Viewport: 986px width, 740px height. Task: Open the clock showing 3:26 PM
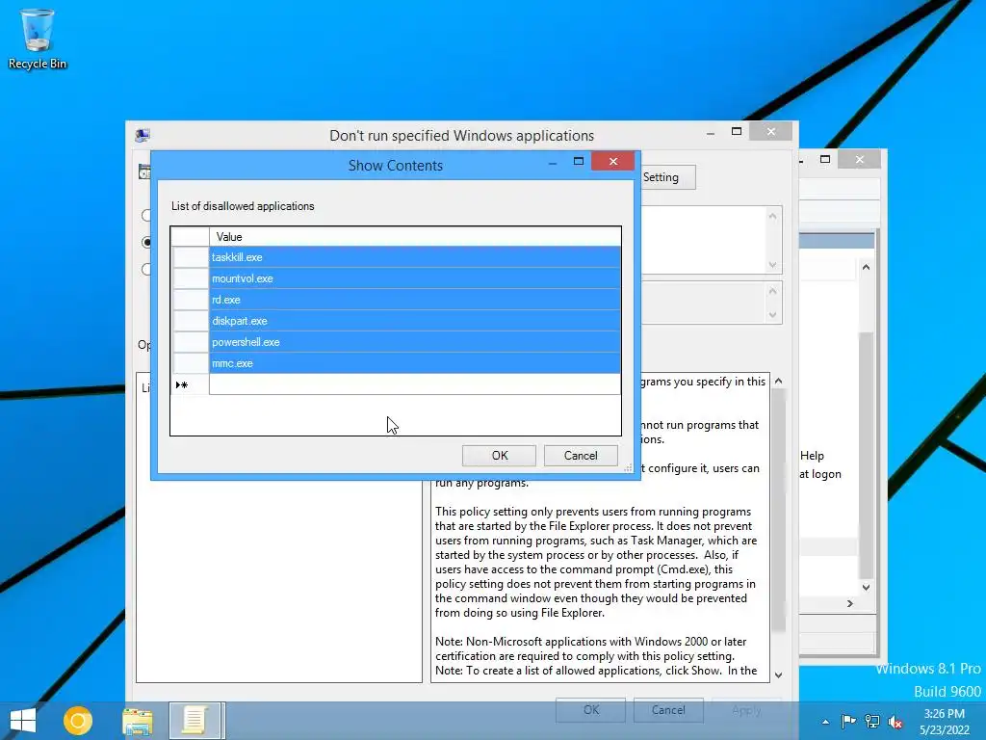coord(944,722)
